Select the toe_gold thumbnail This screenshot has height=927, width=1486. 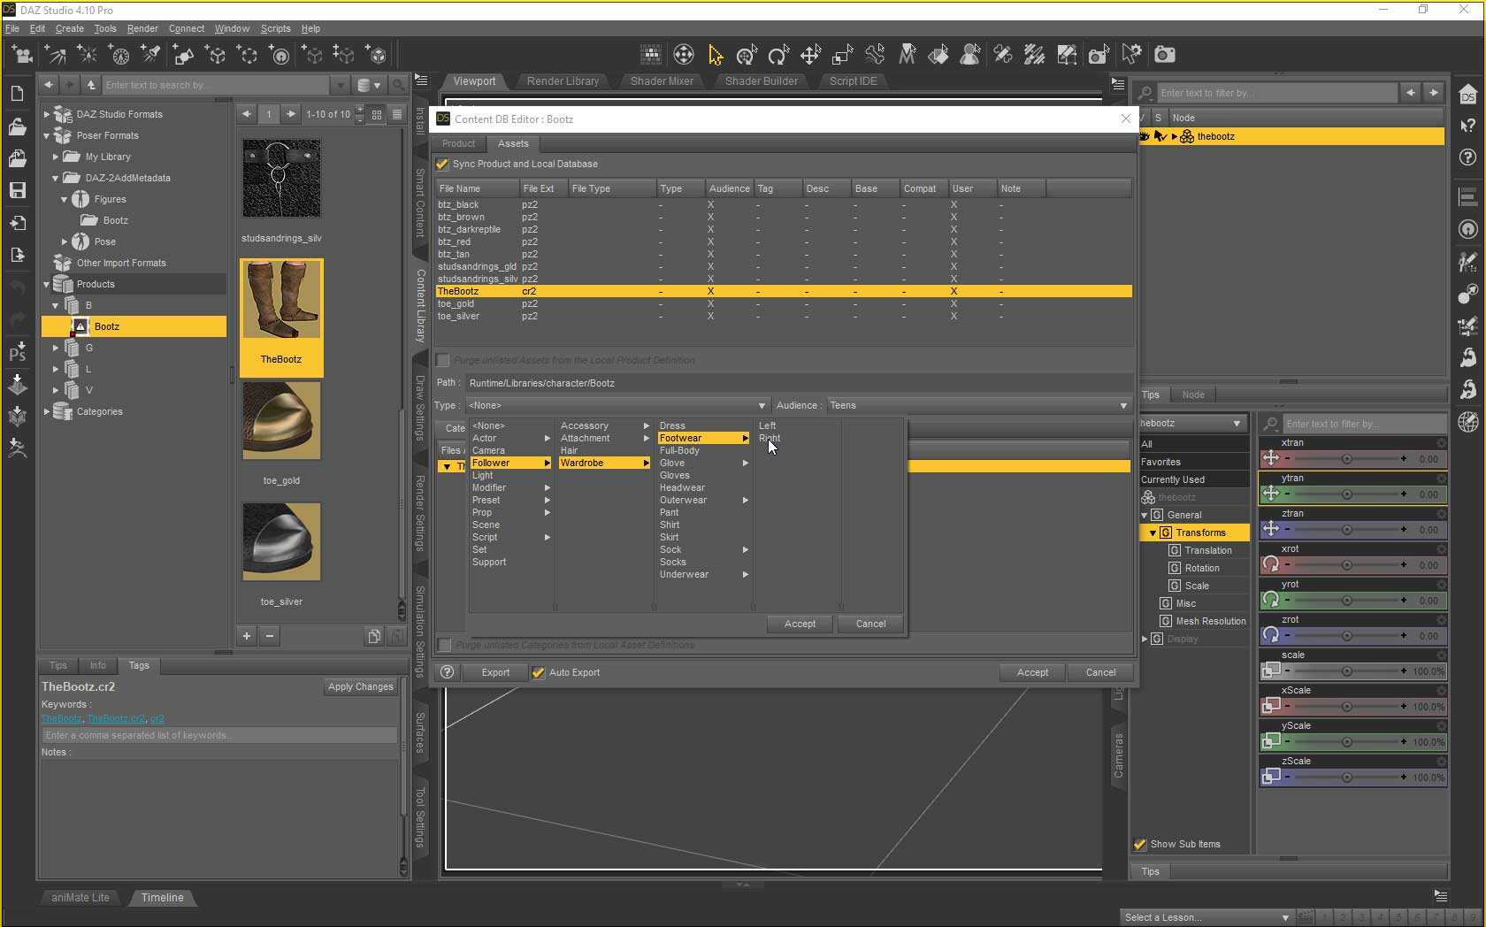click(x=281, y=421)
